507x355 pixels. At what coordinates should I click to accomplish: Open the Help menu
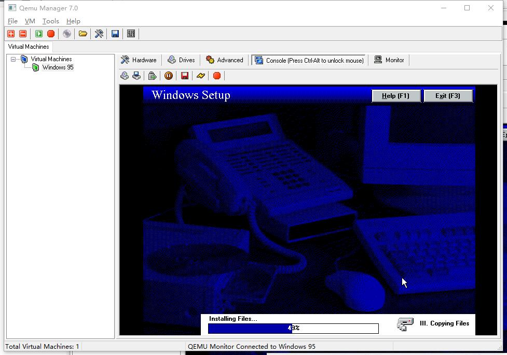(x=73, y=21)
